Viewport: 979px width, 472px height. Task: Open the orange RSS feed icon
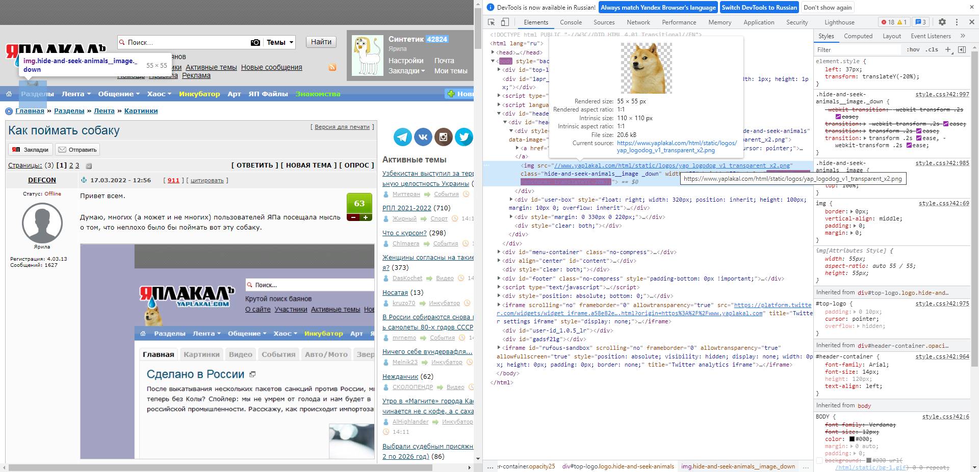332,67
